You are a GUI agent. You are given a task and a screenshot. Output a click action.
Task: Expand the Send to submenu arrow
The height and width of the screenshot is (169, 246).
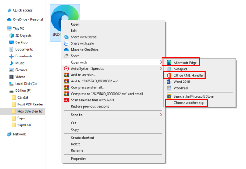[x=160, y=115]
